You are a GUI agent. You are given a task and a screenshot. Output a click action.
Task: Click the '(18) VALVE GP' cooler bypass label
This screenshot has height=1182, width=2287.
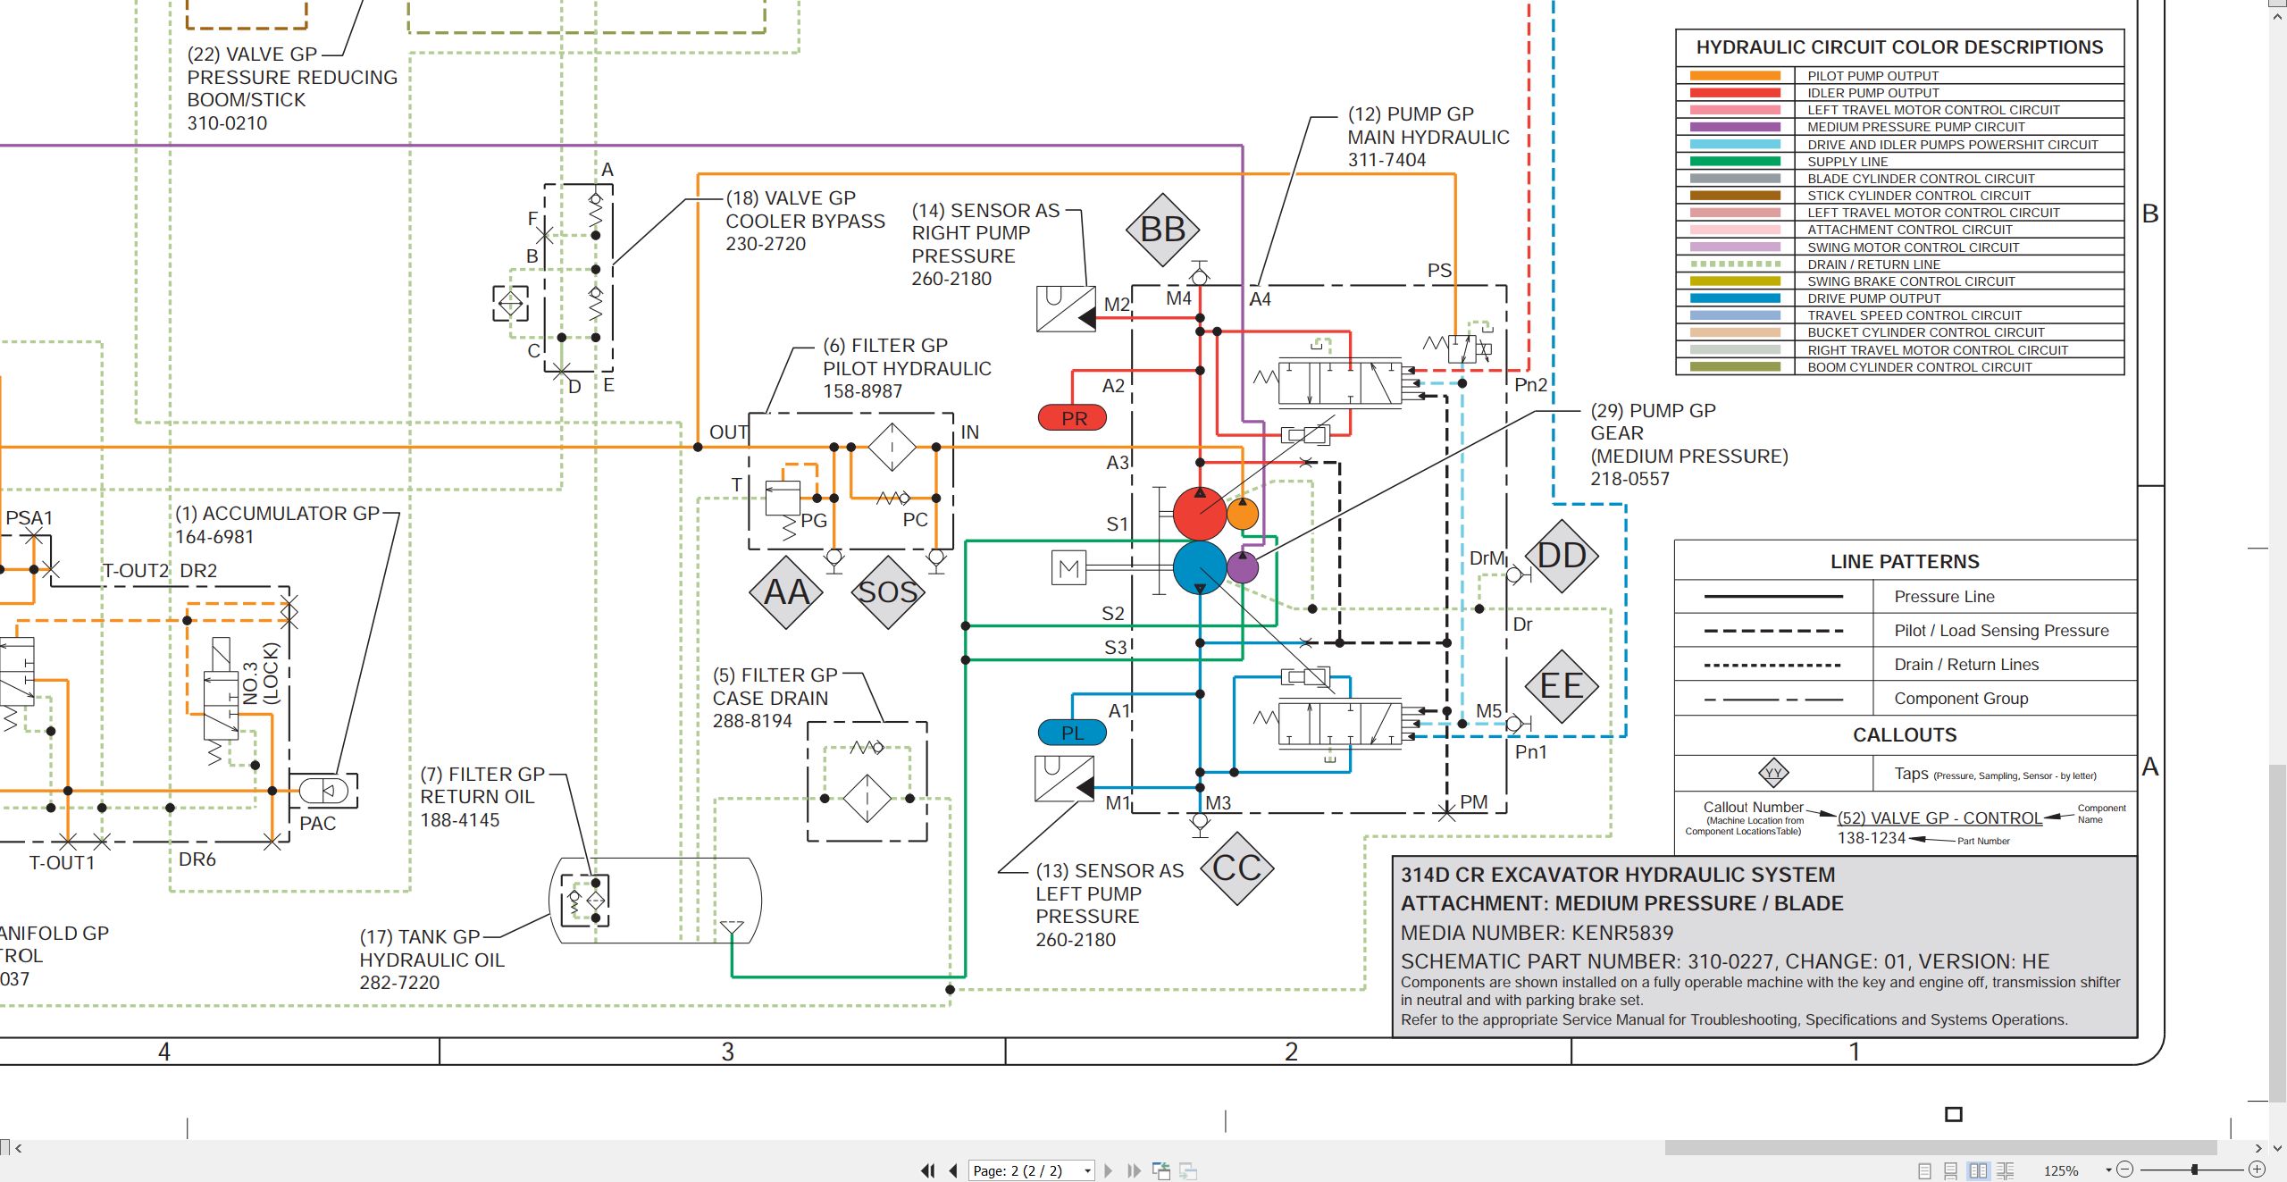791,198
